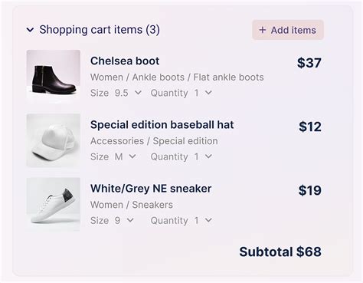Viewport: 363px width, 283px height.
Task: Click the Chelsea boot product thumbnail
Action: 54,77
